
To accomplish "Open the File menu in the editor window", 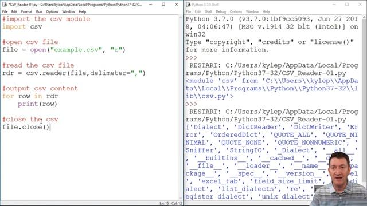I will point(5,11).
